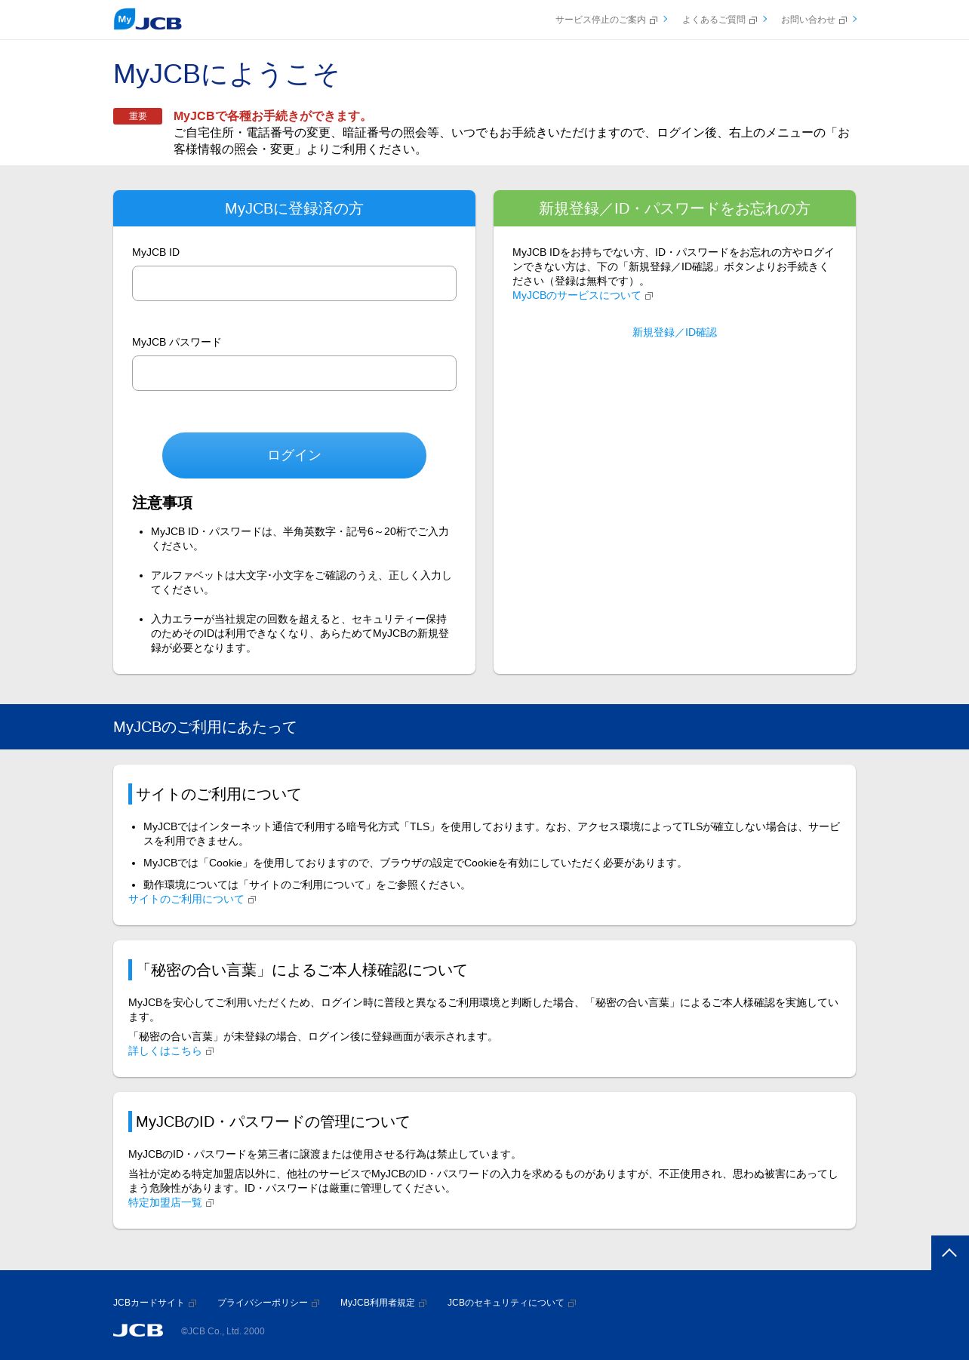This screenshot has width=969, height=1360.
Task: Open the footer JCBのセキュリティについて link
Action: click(506, 1303)
